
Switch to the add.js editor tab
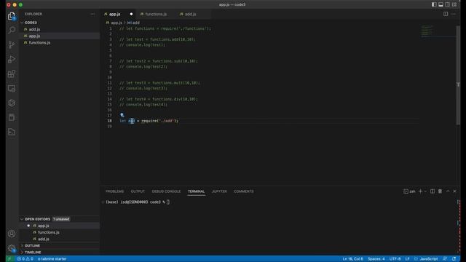(190, 14)
